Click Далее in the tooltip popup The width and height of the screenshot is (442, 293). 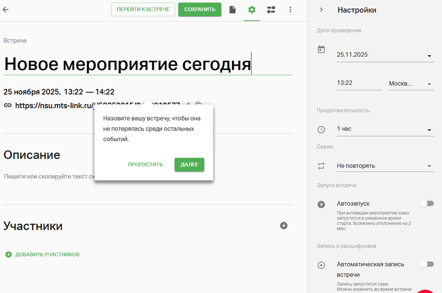[189, 164]
